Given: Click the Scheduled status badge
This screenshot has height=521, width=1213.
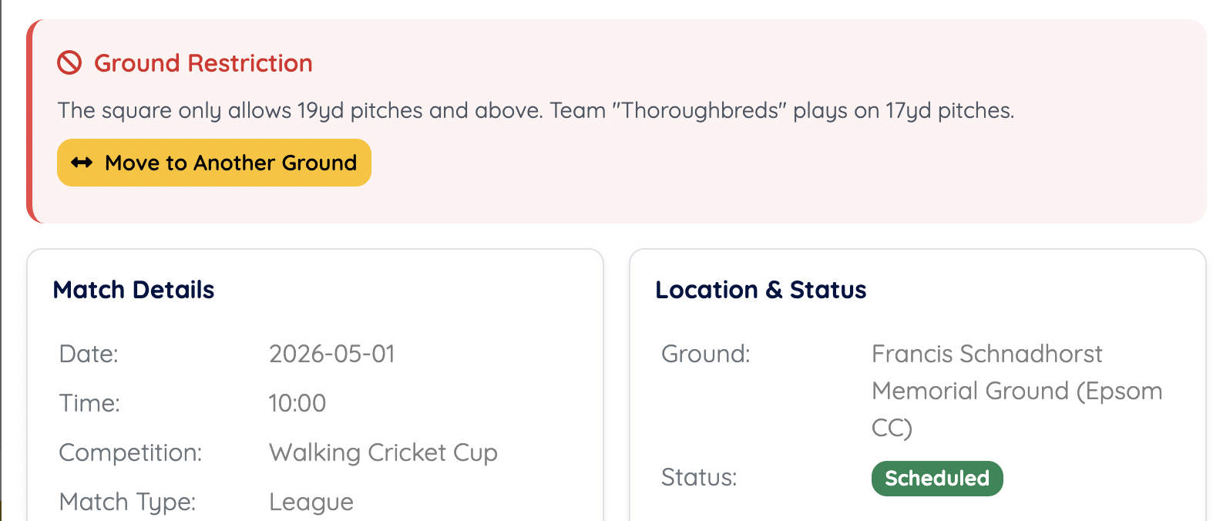Looking at the screenshot, I should [x=937, y=478].
